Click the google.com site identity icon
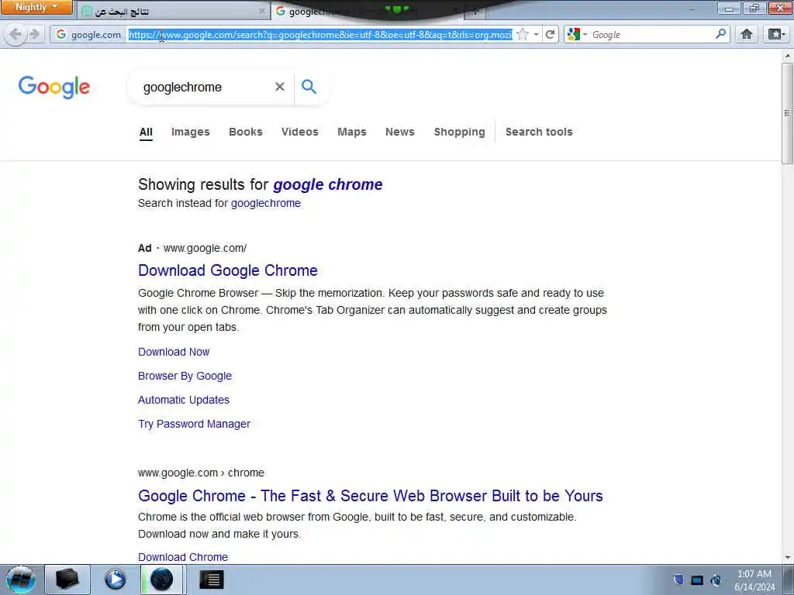This screenshot has height=595, width=794. pos(88,34)
